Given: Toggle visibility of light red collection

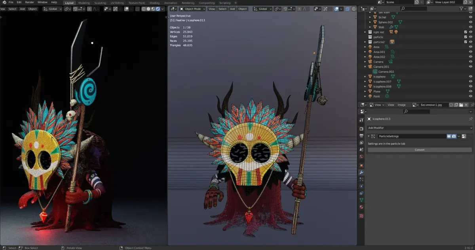Looking at the screenshot, I should tap(471, 32).
